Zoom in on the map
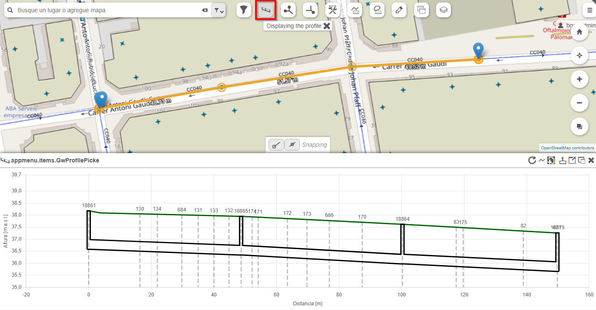This screenshot has height=310, width=596. (x=580, y=79)
